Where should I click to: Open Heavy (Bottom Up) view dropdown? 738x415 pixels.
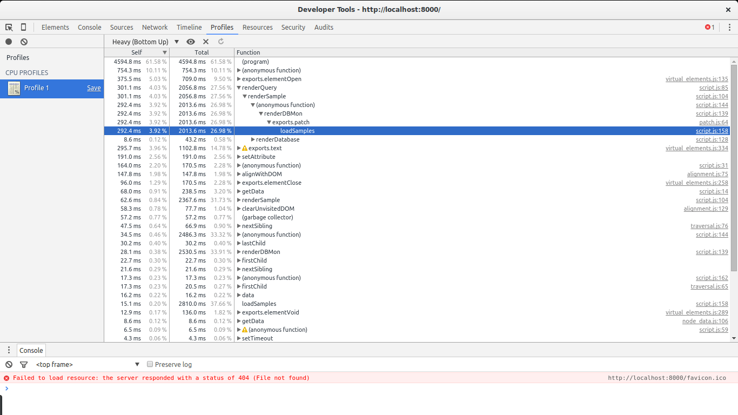tap(145, 42)
